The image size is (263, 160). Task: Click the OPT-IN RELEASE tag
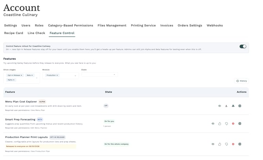[x=57, y=137]
